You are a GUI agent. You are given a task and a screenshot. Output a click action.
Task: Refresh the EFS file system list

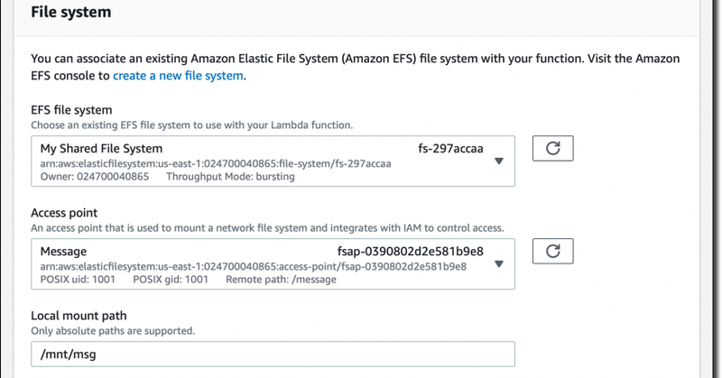553,148
